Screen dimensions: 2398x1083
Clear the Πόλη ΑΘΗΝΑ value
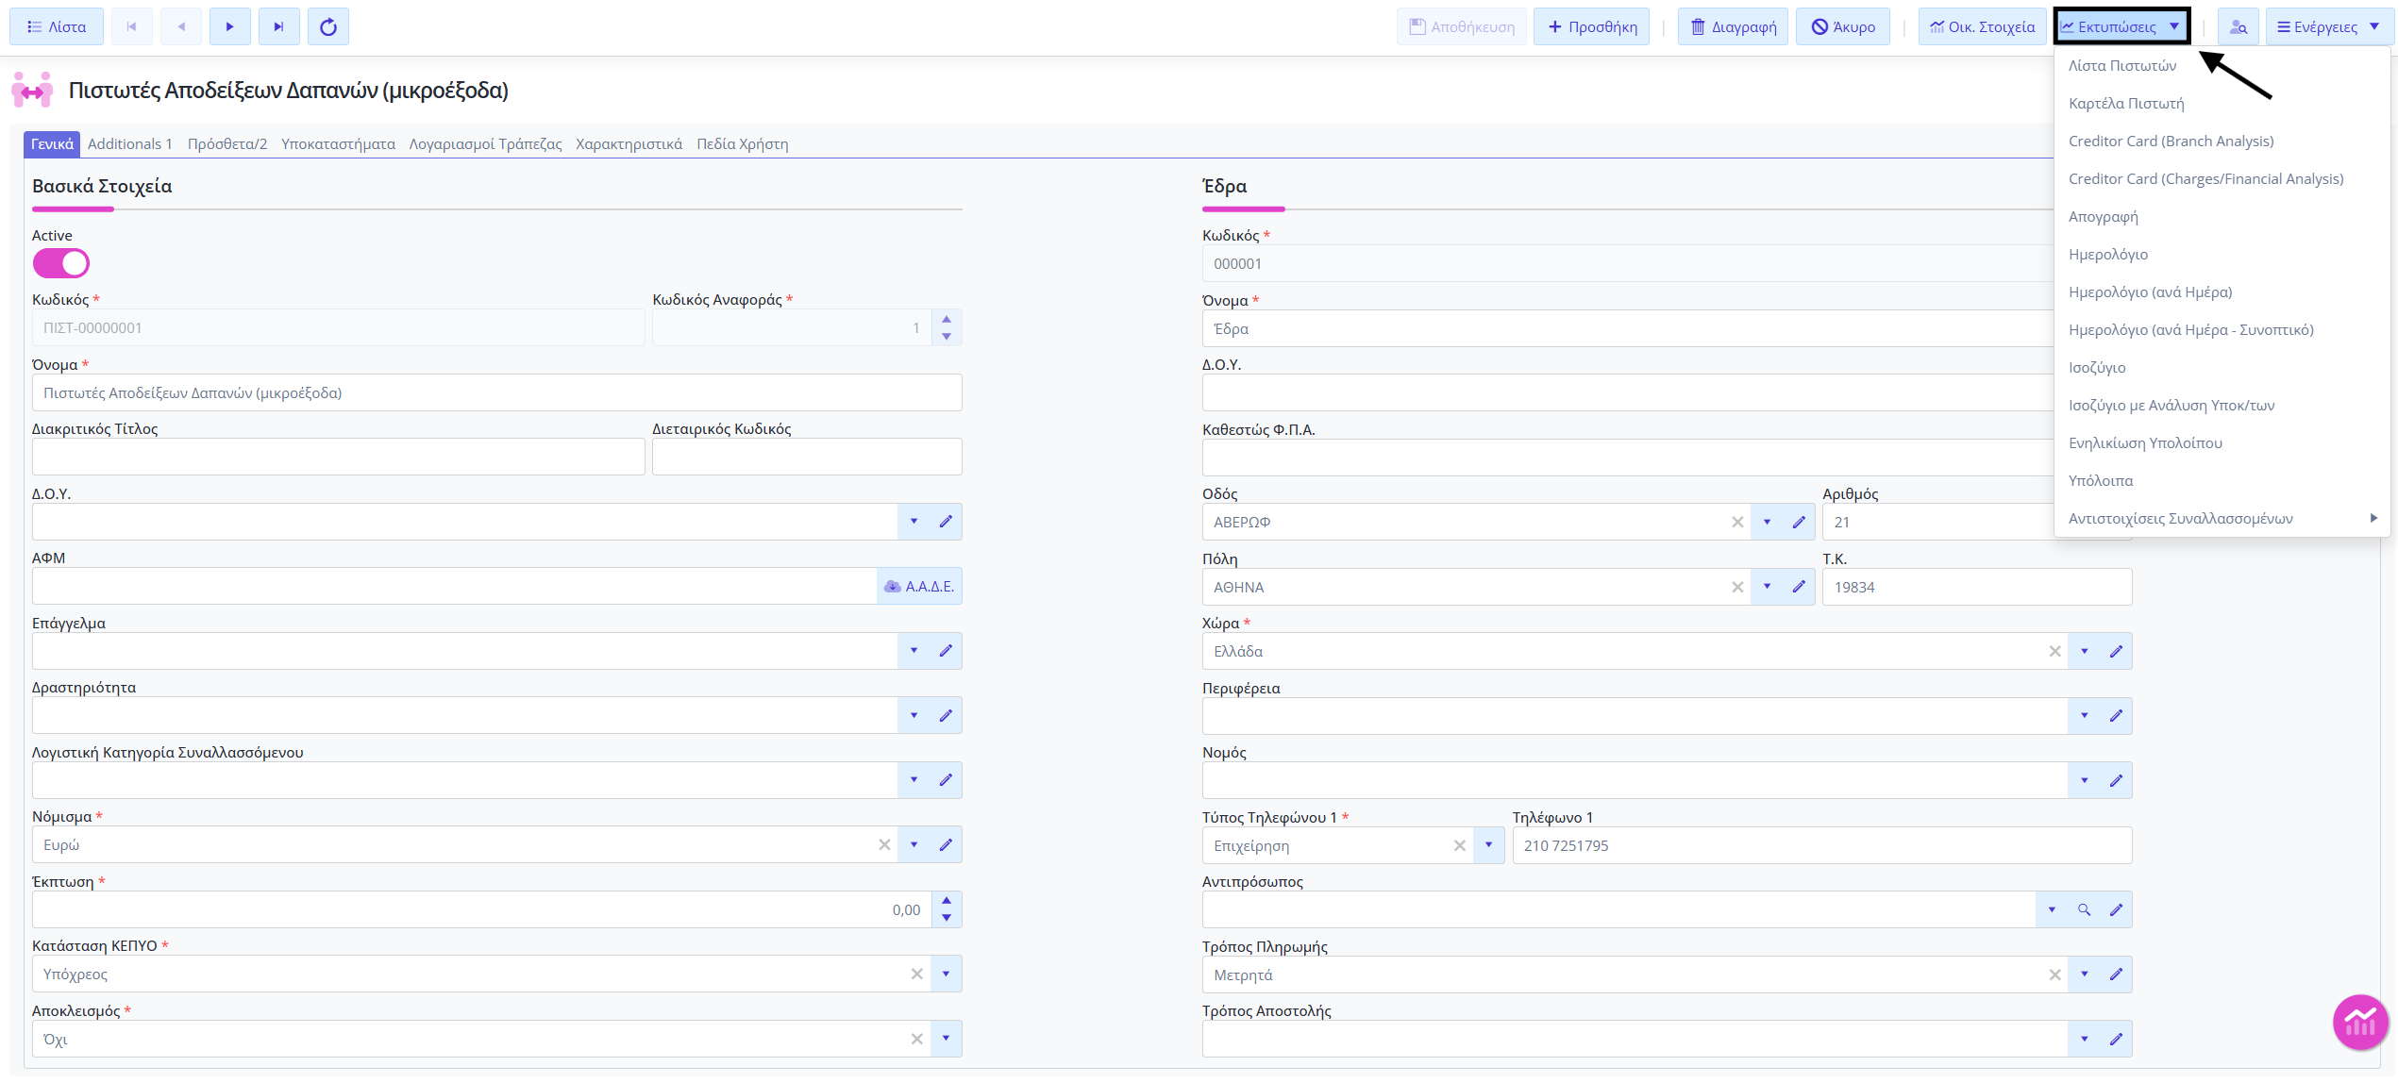click(x=1737, y=587)
